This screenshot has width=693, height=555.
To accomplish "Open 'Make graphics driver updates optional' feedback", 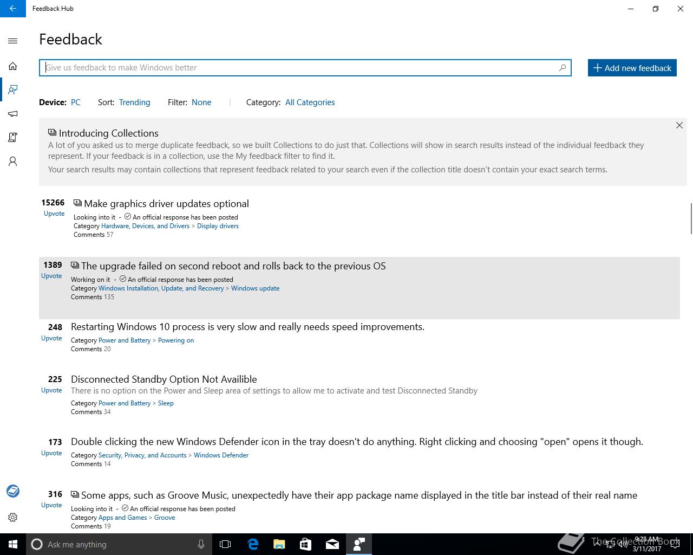I will tap(167, 204).
